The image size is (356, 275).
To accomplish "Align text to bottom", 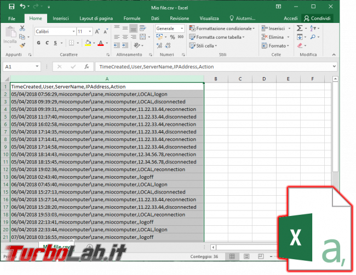I will pyautogui.click(x=134, y=28).
